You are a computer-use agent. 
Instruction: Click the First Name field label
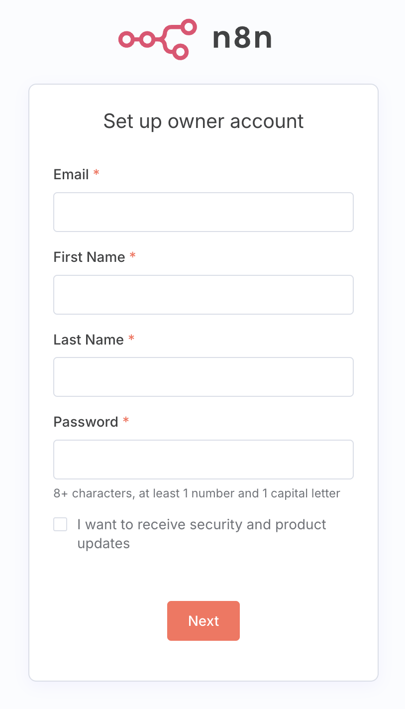click(89, 257)
